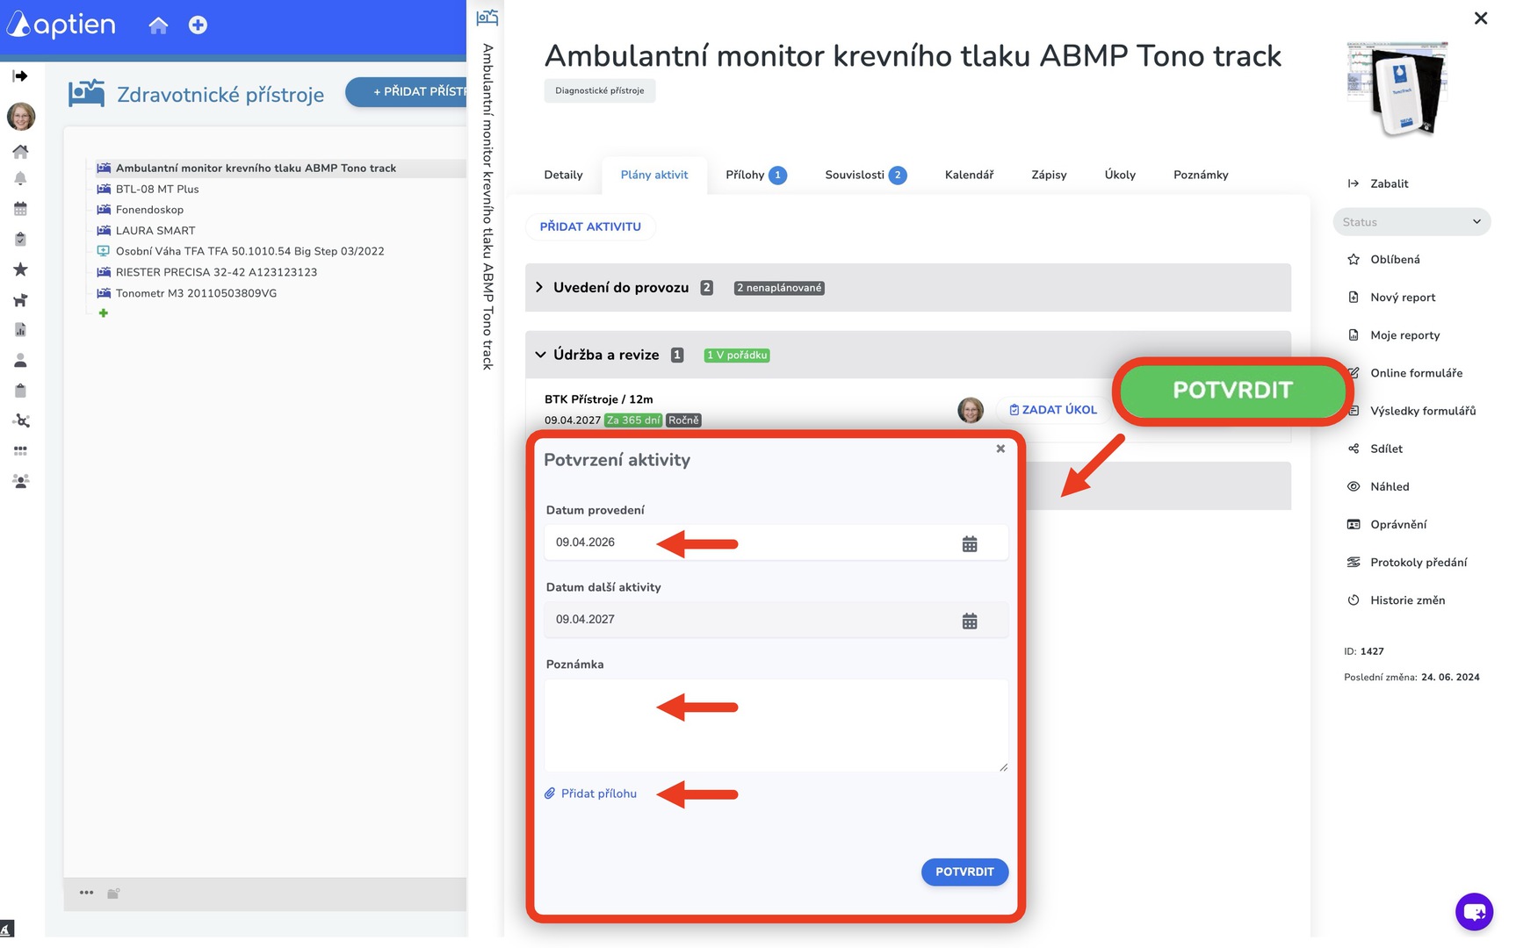1516x948 pixels.
Task: Click the star icon in left sidebar
Action: (x=20, y=269)
